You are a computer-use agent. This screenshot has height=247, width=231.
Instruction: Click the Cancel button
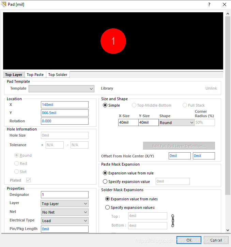(x=216, y=240)
